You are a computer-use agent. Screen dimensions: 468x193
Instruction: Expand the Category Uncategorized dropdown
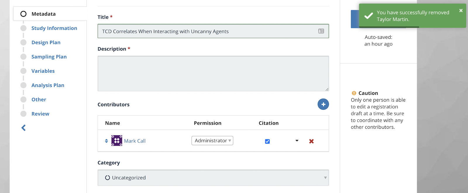pos(213,178)
